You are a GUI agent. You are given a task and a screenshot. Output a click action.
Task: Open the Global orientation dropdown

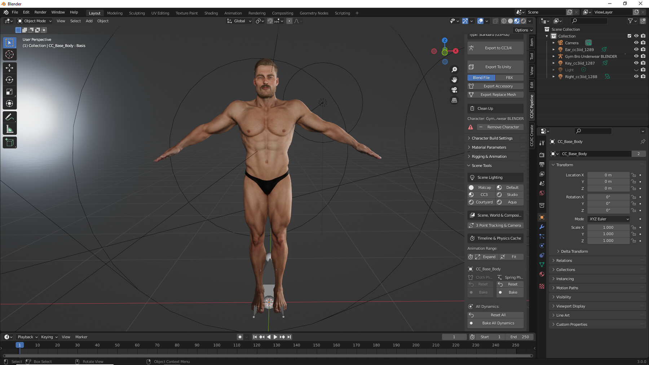239,21
